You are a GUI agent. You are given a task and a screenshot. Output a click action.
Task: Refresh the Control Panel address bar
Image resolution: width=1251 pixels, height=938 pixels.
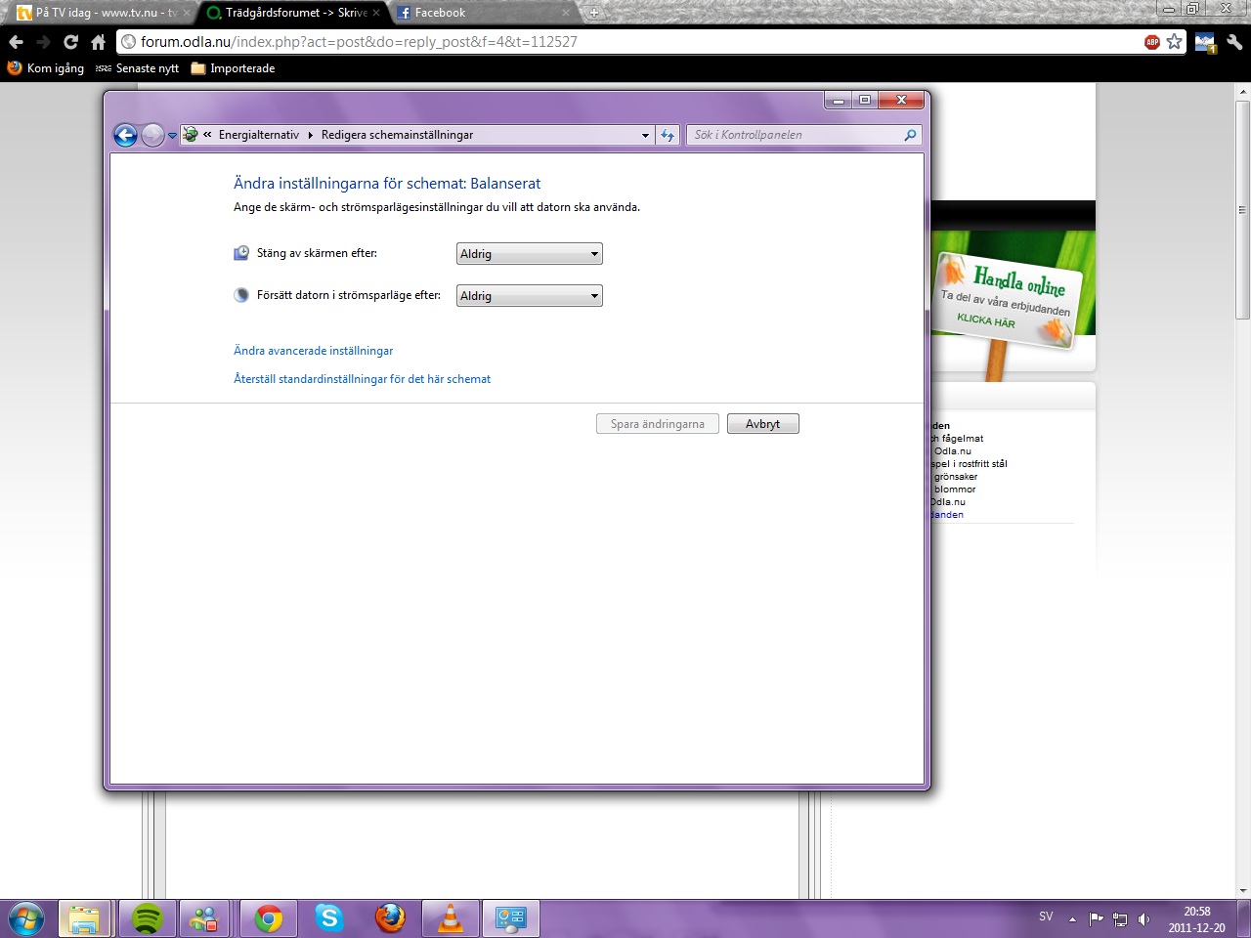point(668,135)
